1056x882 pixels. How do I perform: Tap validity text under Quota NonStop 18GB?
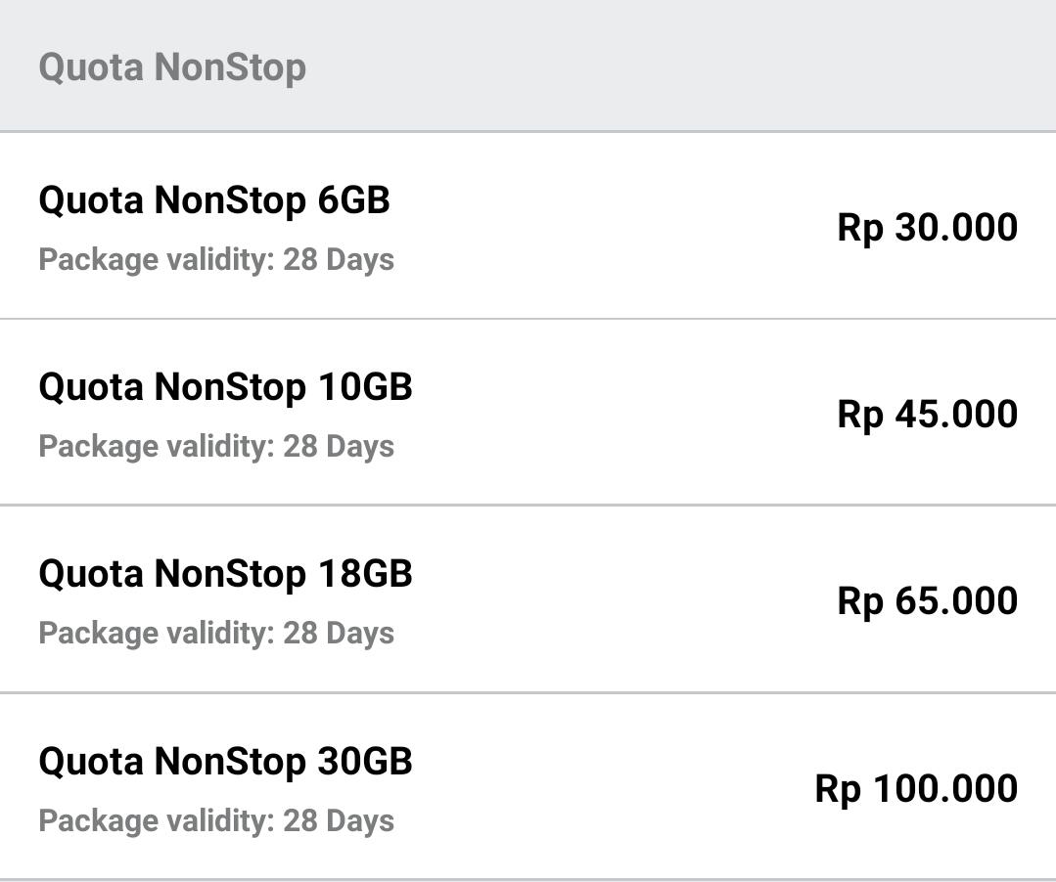tap(215, 633)
